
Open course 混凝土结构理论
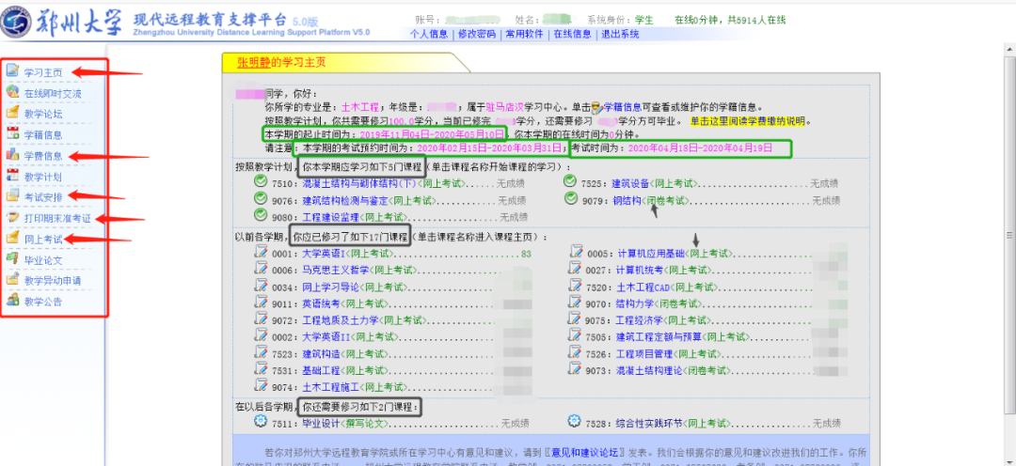coord(648,371)
